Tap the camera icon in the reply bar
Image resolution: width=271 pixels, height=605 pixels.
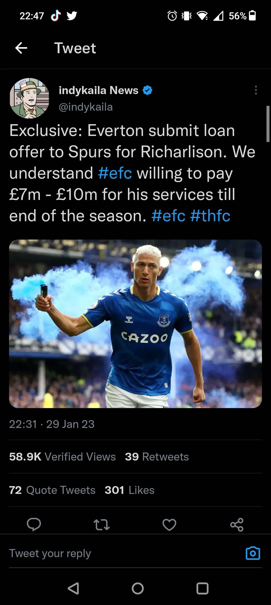pyautogui.click(x=253, y=553)
